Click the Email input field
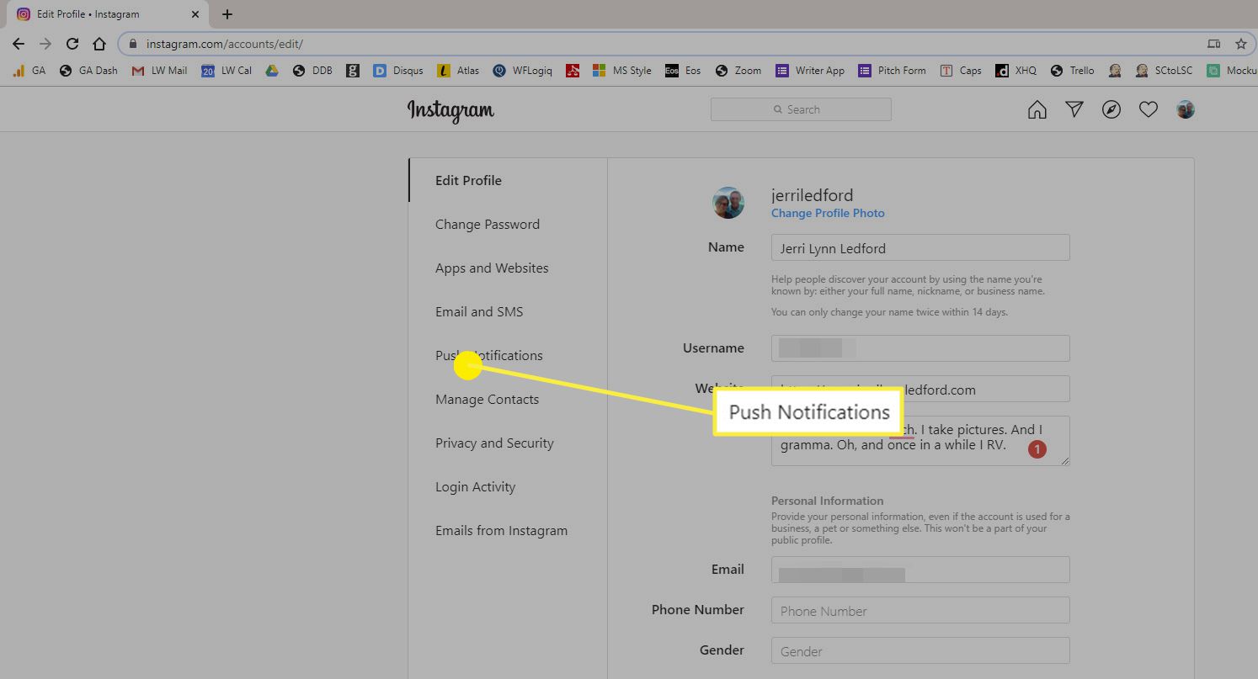This screenshot has width=1258, height=679. click(920, 570)
